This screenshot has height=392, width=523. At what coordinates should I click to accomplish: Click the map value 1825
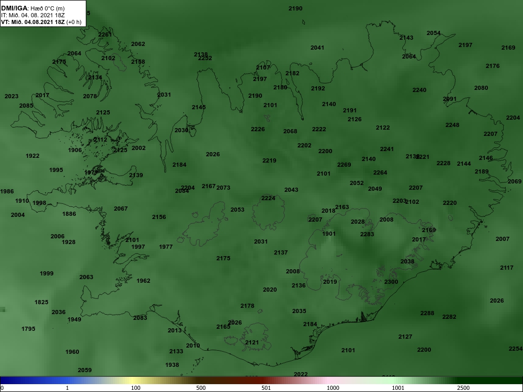point(41,302)
